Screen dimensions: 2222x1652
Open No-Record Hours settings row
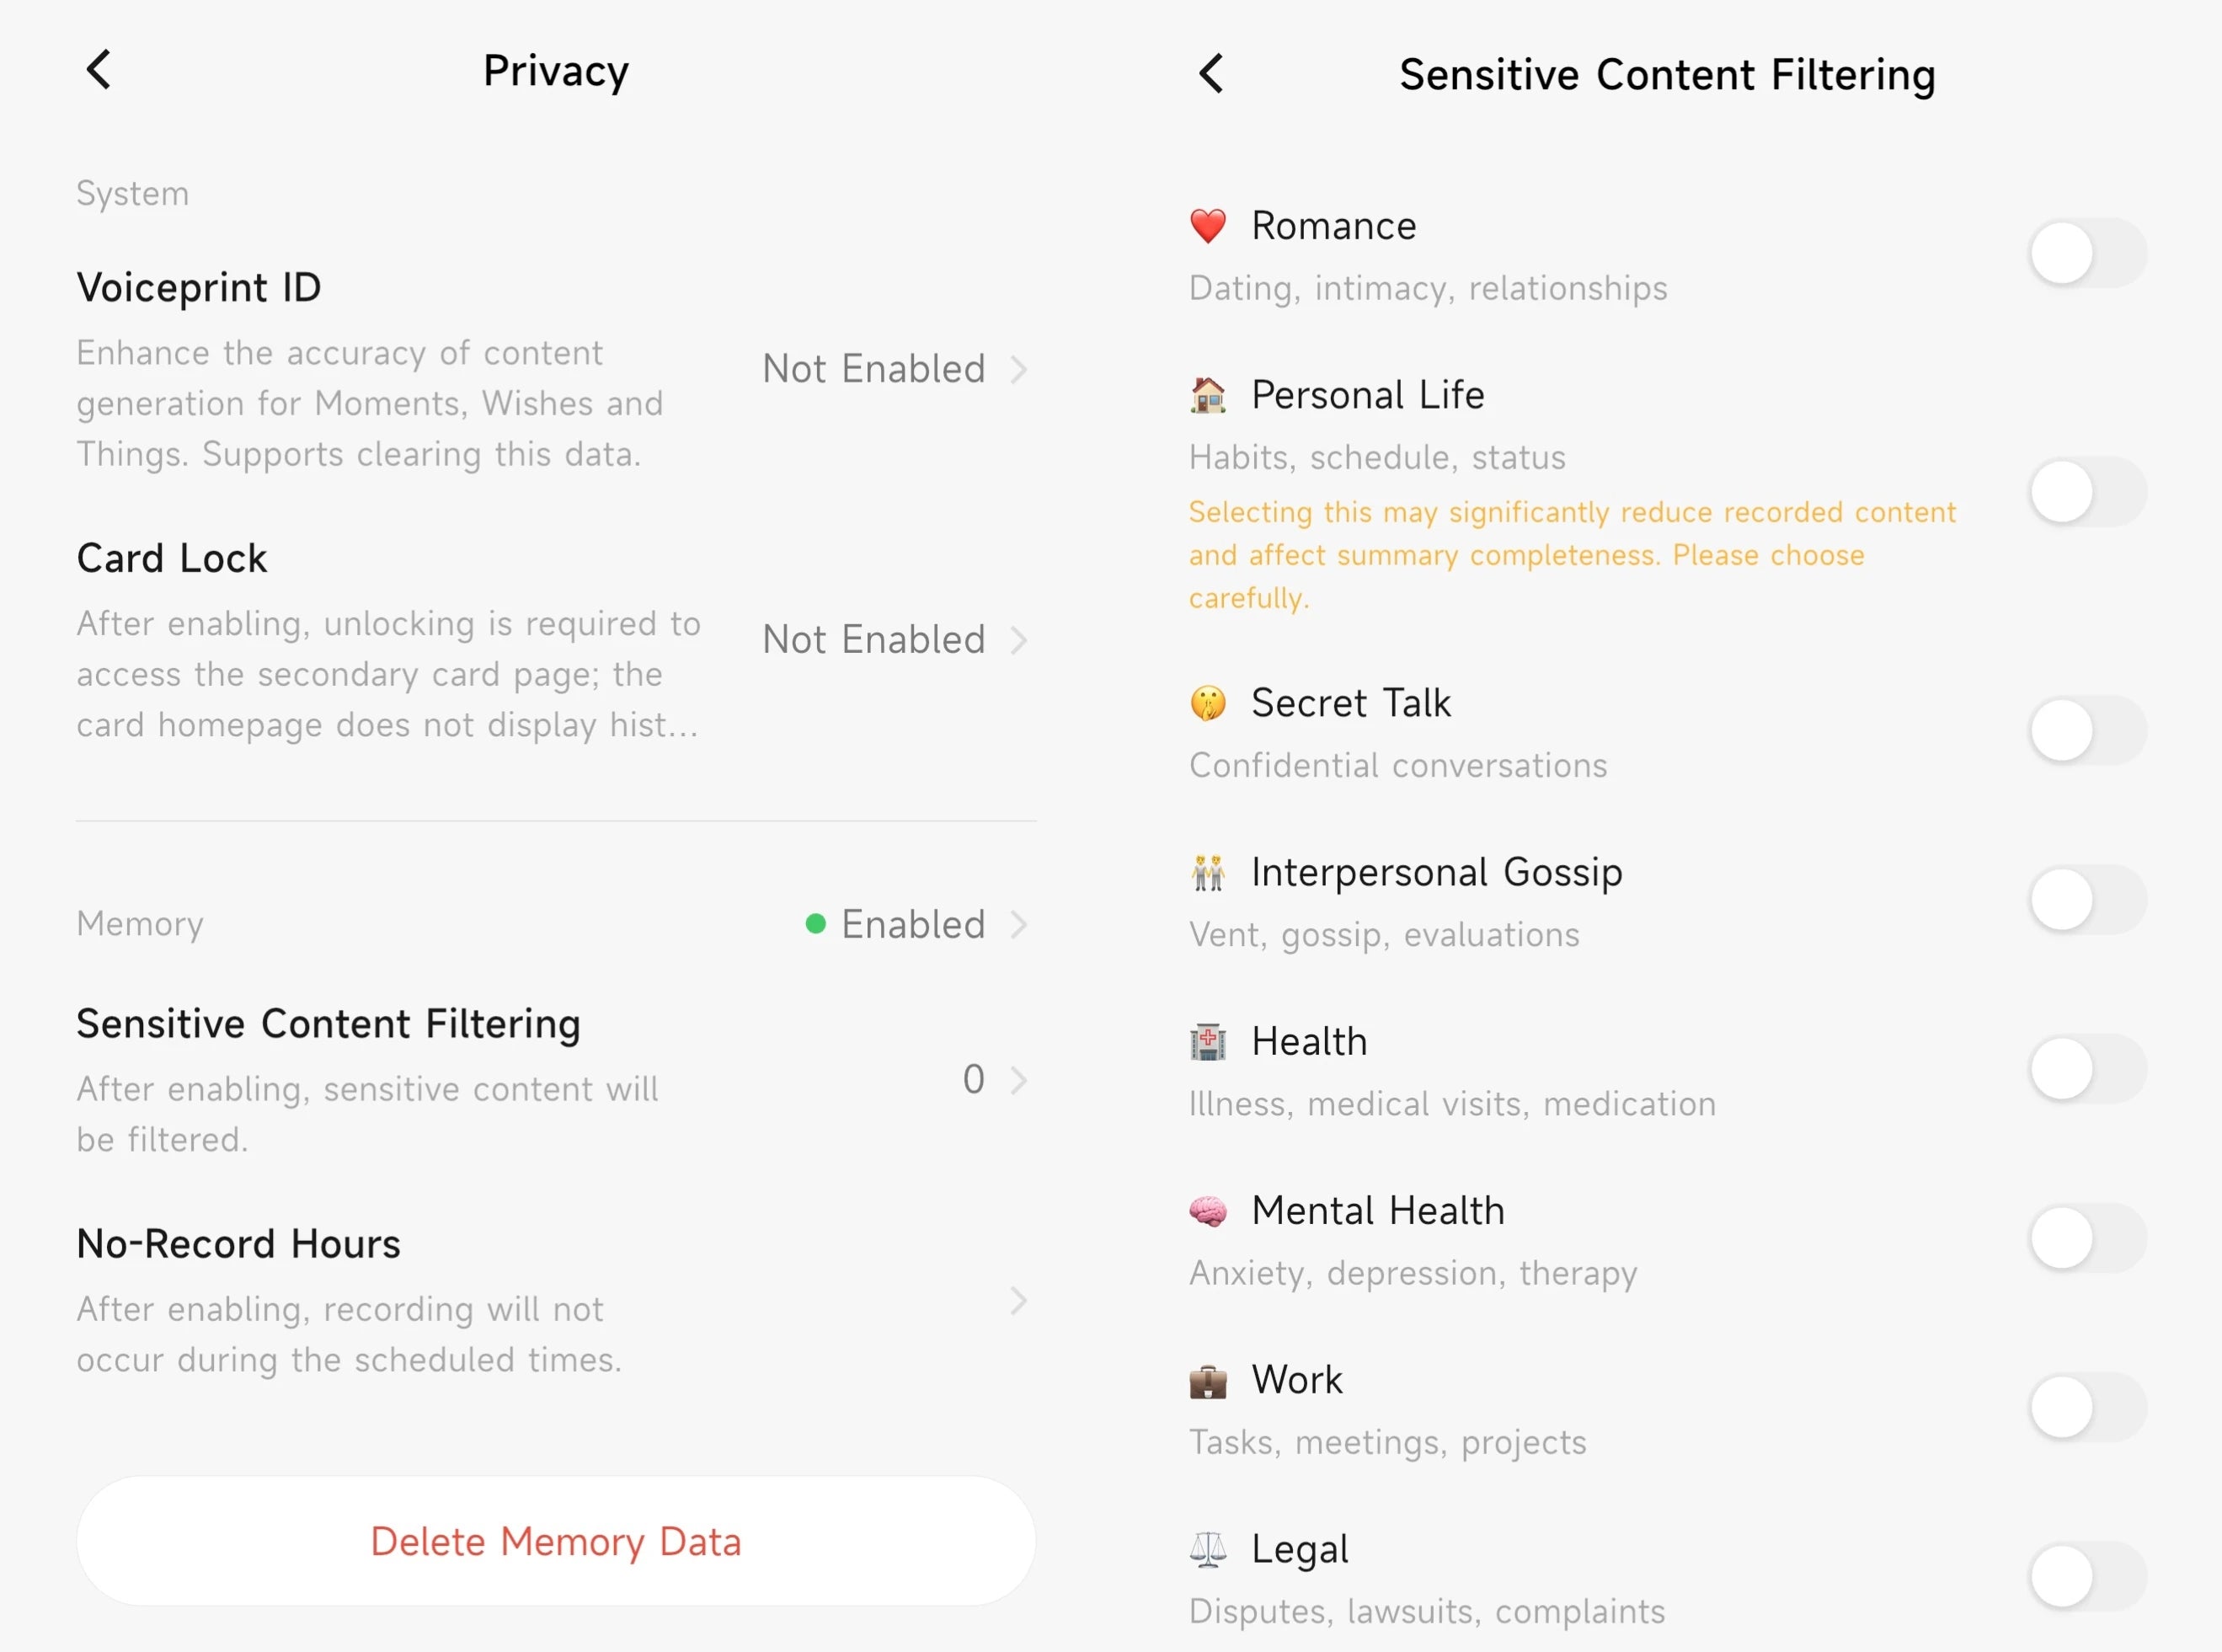click(555, 1301)
